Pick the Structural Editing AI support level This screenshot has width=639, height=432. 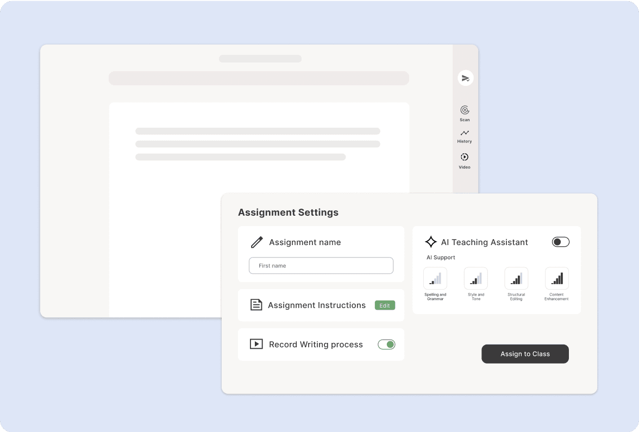tap(516, 278)
